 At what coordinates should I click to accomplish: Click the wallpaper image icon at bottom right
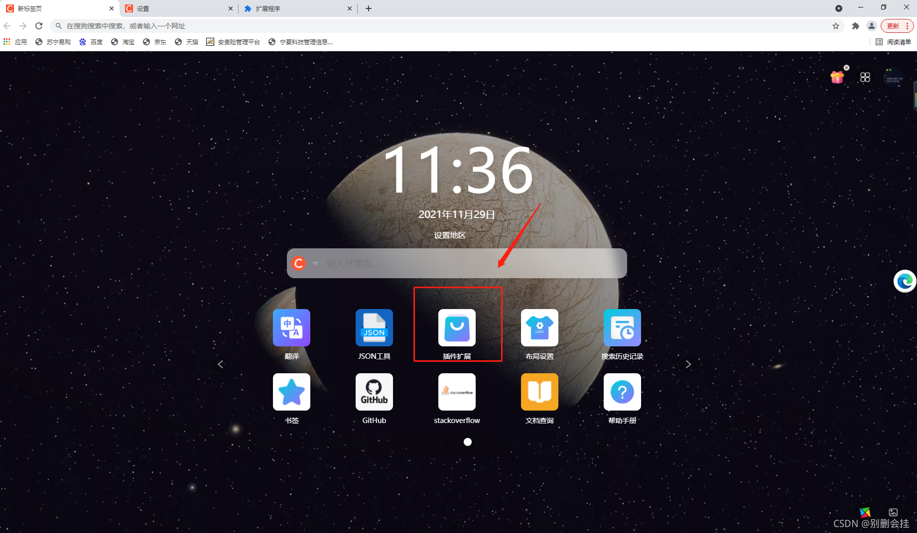tap(893, 512)
